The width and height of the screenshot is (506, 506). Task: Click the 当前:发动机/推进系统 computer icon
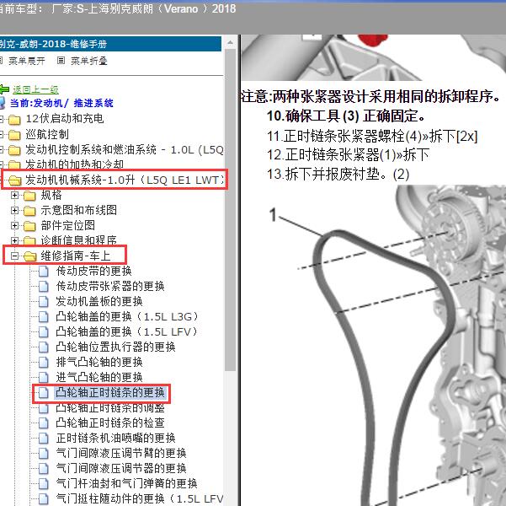(x=3, y=103)
